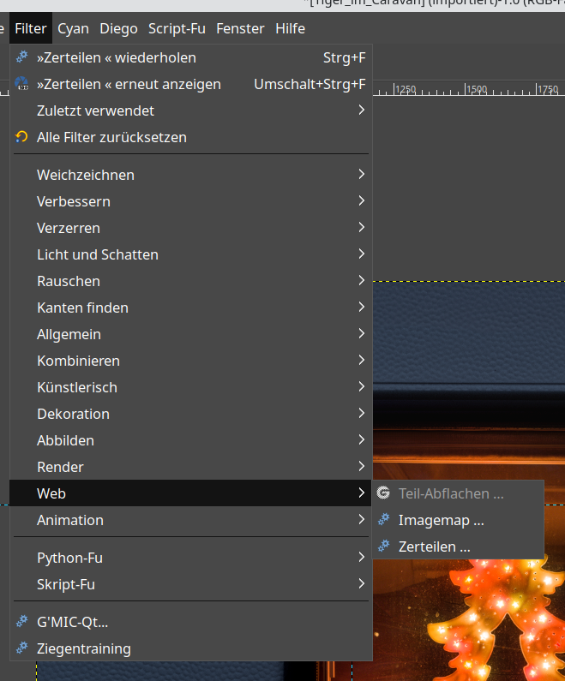Click the G'MIC-Qt plug-in icon
The width and height of the screenshot is (565, 681).
22,622
